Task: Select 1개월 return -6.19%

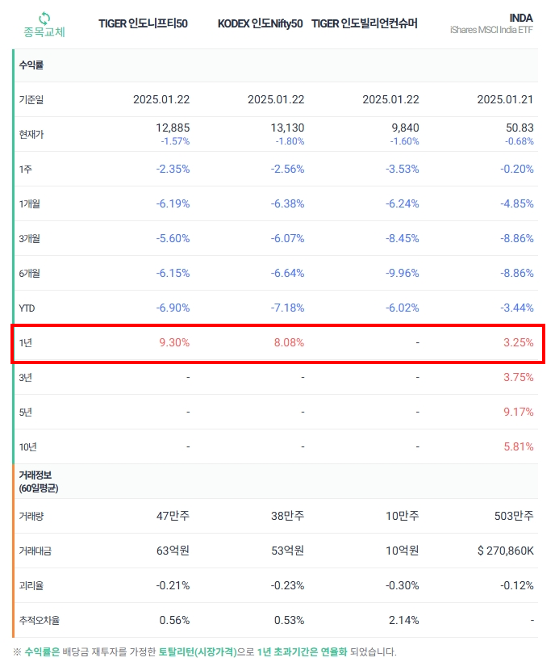Action: [173, 204]
